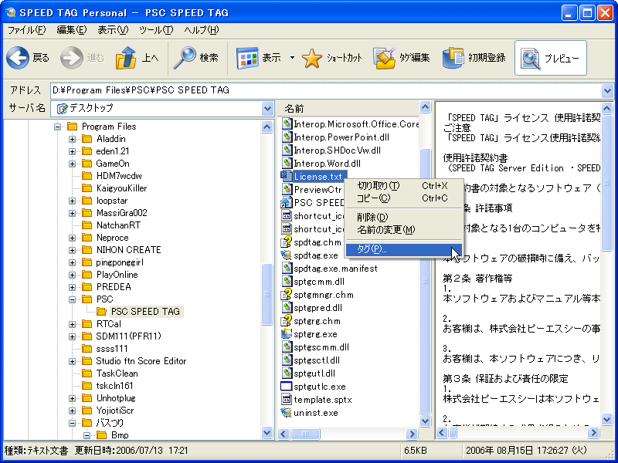
Task: Select the PSC SPEED TAG open folder icon
Action: [x=102, y=312]
